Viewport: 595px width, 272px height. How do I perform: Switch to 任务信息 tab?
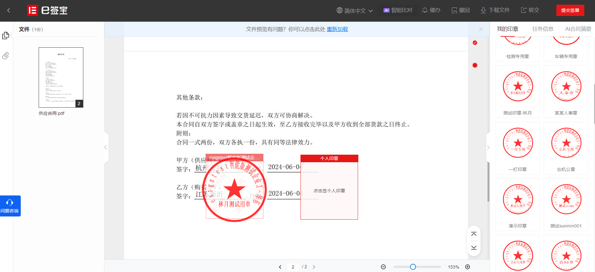click(x=543, y=29)
